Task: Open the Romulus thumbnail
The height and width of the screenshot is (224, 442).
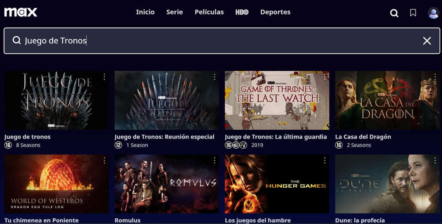Action: [x=167, y=184]
